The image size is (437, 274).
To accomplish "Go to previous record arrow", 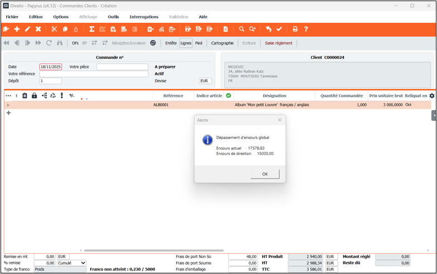I will pos(17,43).
